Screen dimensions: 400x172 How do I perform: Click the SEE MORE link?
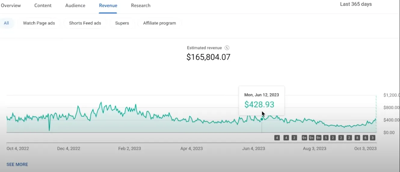[17, 164]
